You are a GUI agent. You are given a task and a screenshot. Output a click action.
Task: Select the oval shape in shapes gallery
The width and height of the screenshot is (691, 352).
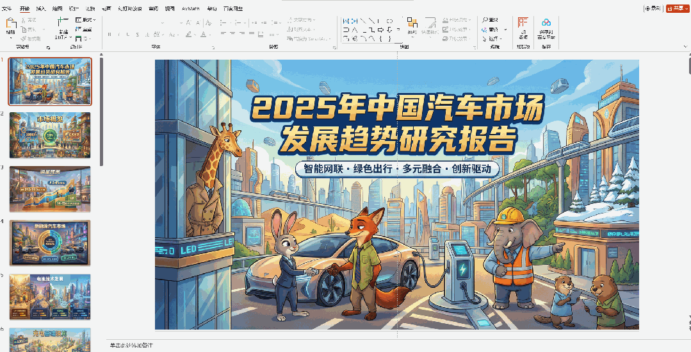(x=389, y=21)
